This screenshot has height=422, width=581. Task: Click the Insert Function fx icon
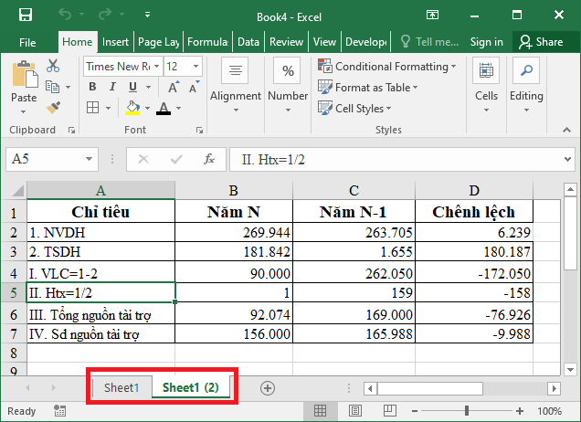pyautogui.click(x=209, y=159)
